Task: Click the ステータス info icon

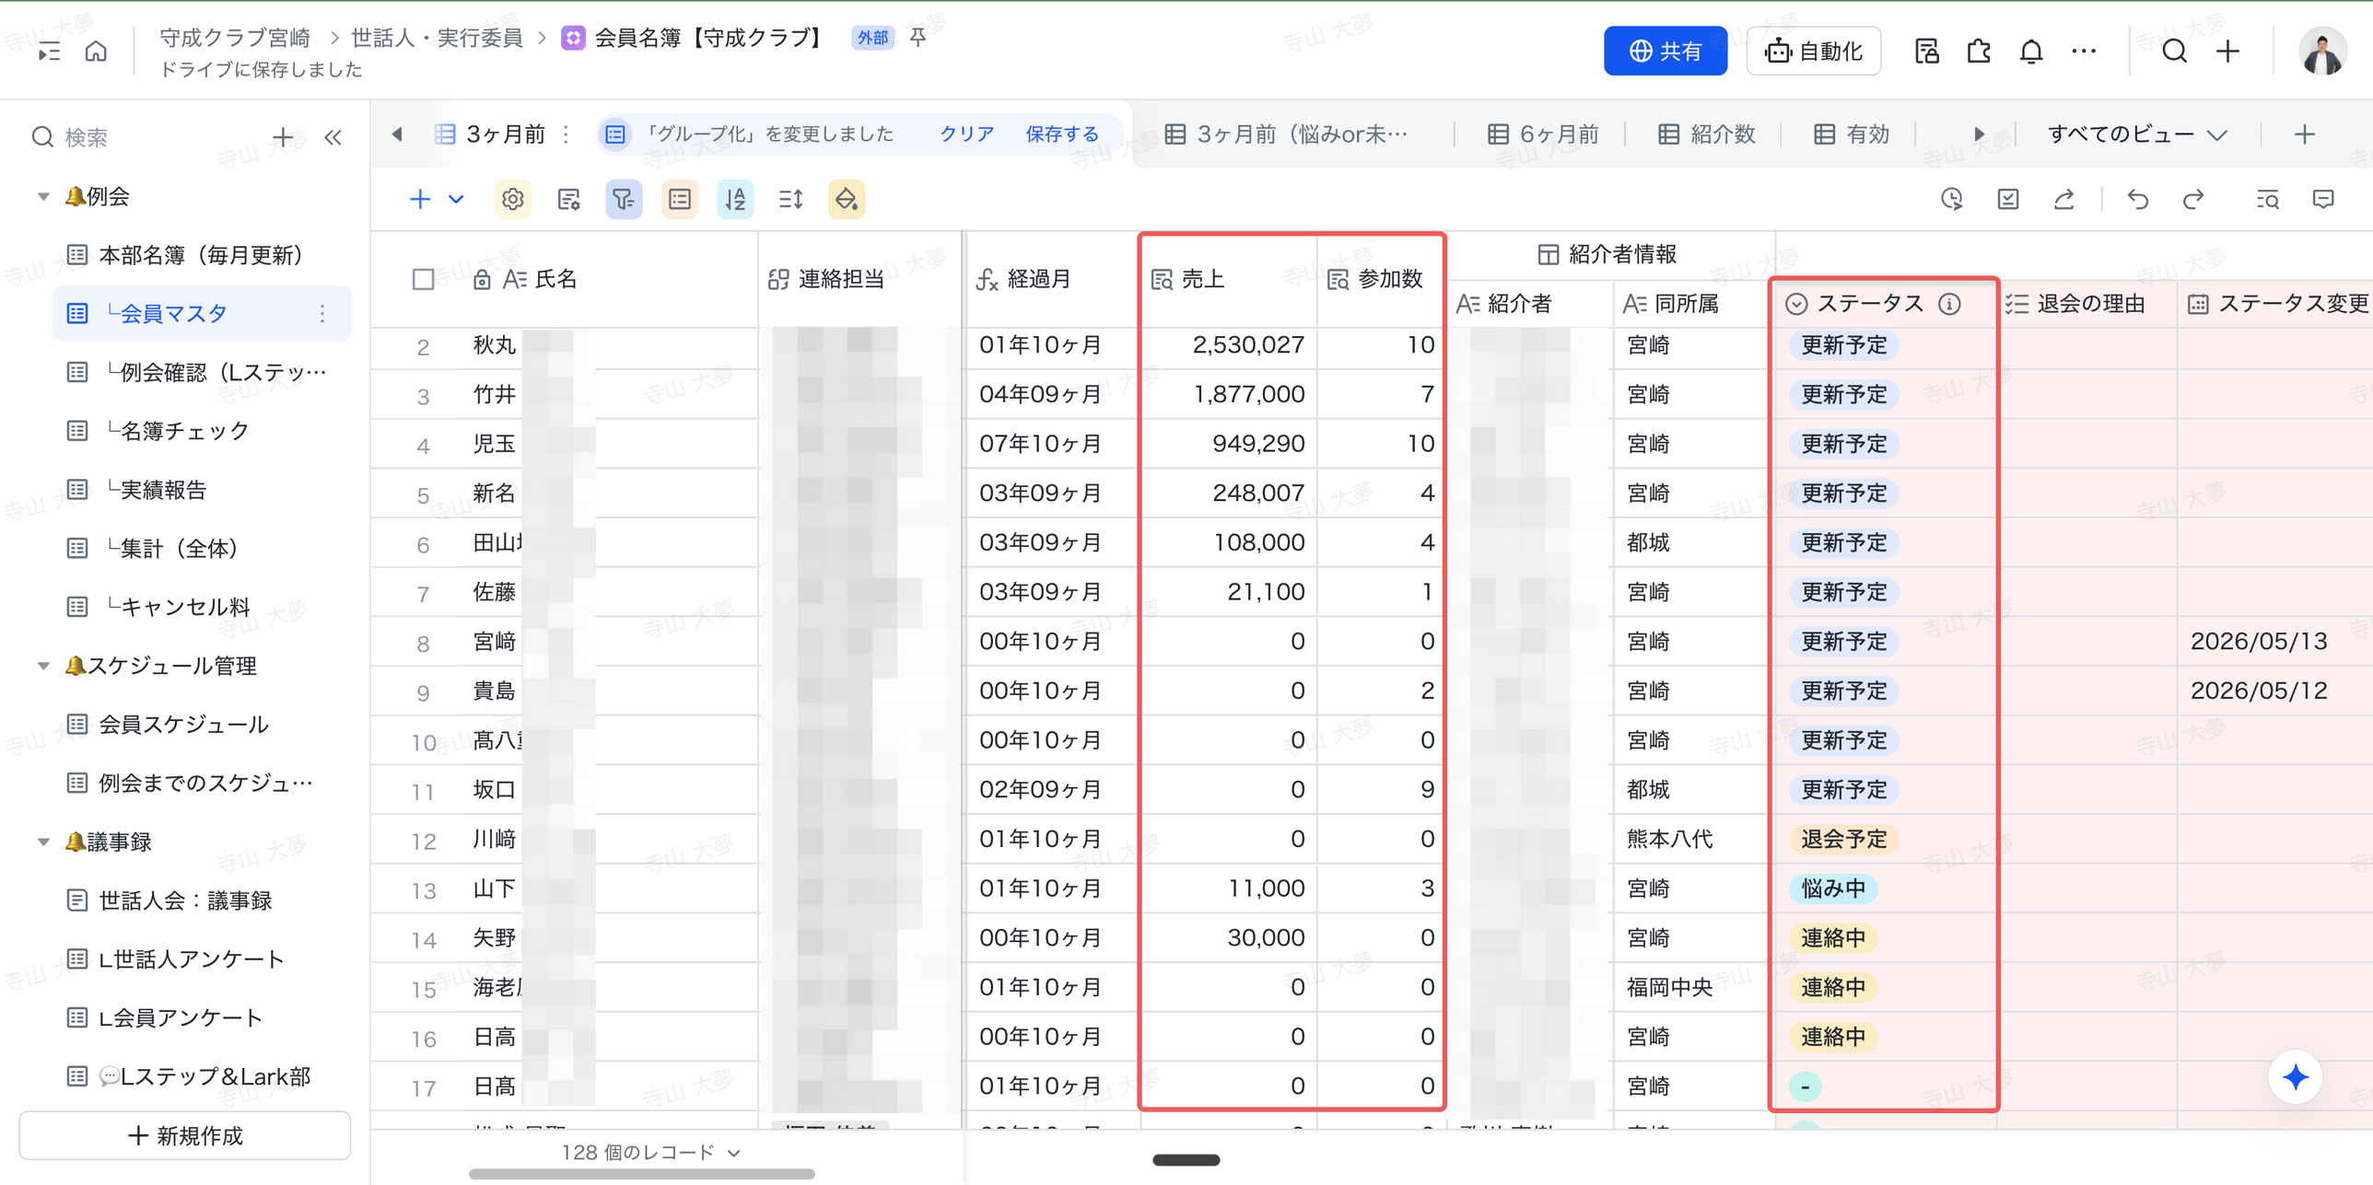Action: (1949, 304)
